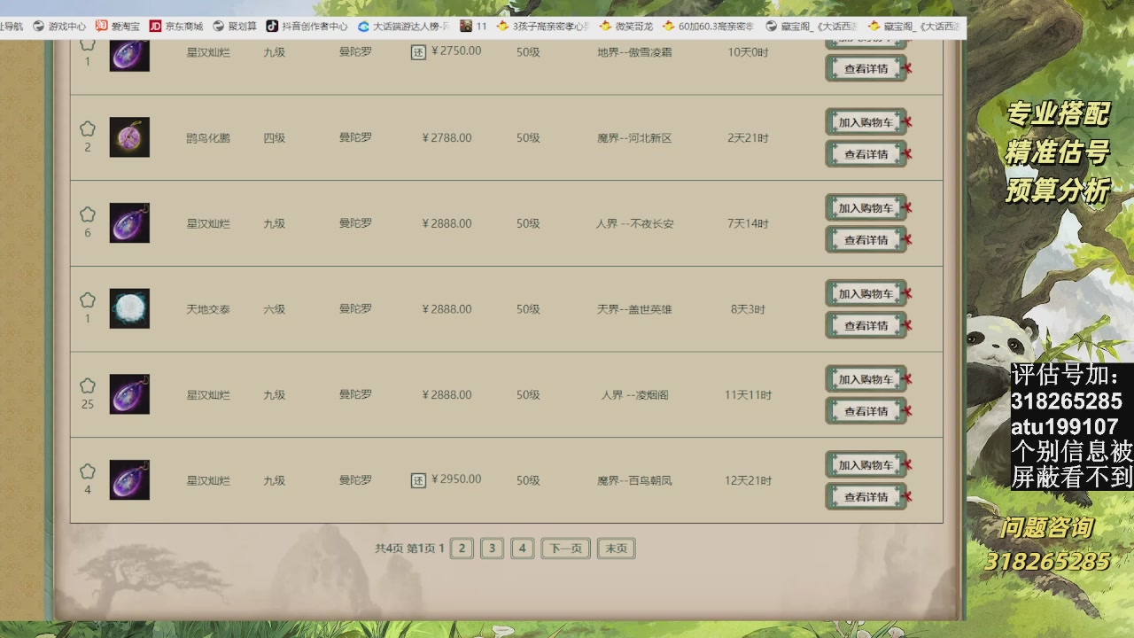Click the server name 魔界--河北新区

(x=634, y=138)
